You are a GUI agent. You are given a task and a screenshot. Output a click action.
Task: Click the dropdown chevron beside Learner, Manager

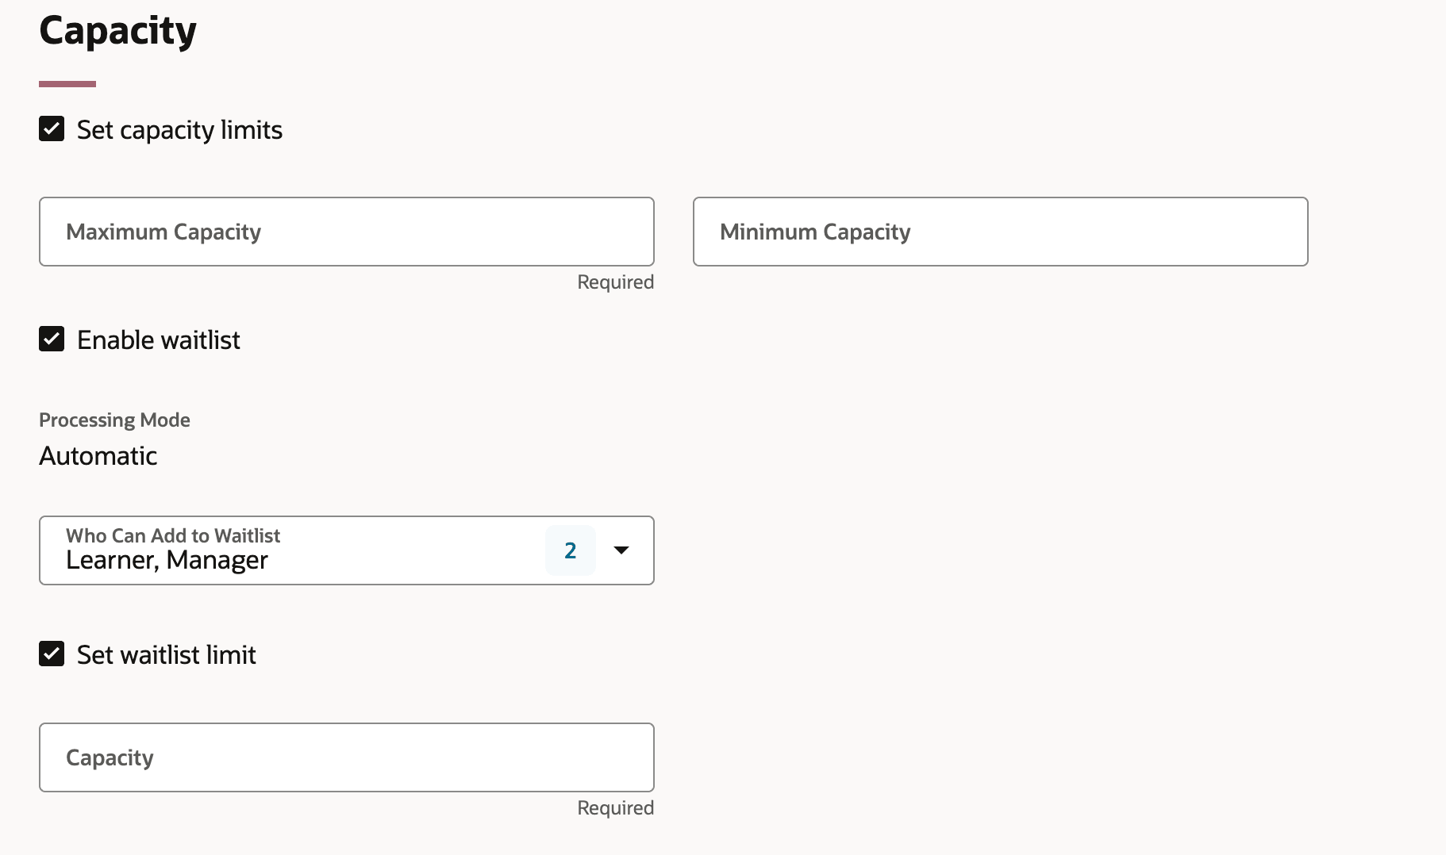(x=621, y=550)
